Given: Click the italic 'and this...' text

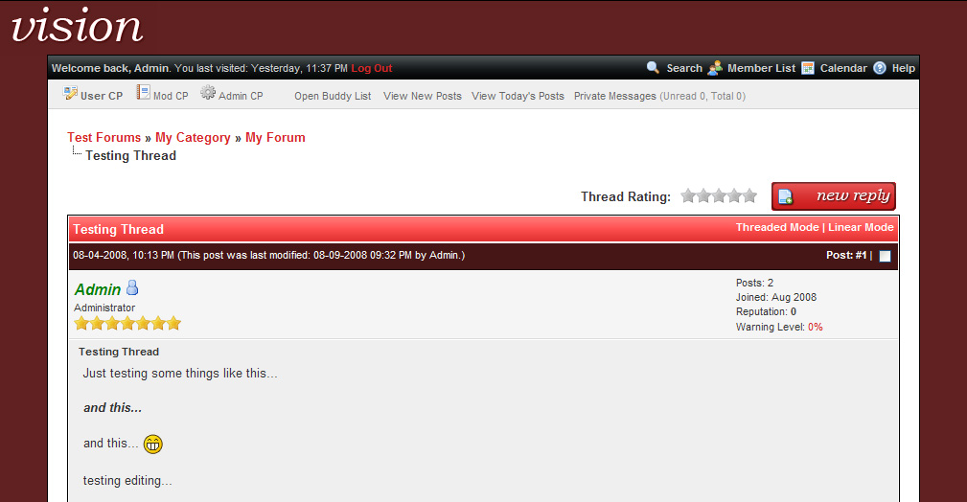Looking at the screenshot, I should coord(112,408).
